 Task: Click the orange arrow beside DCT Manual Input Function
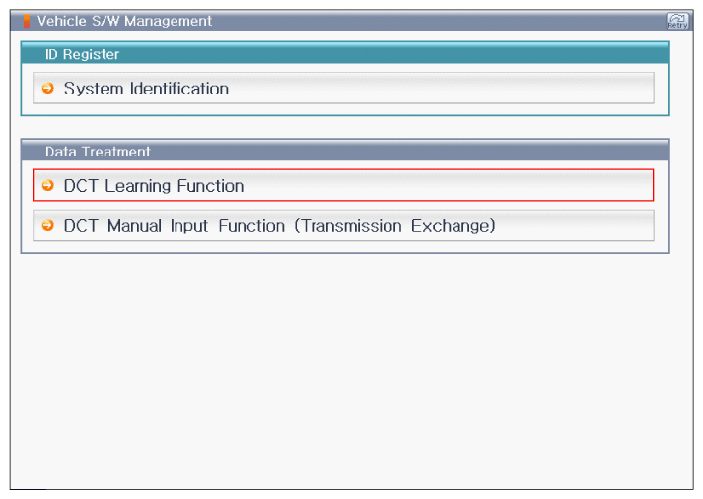tap(48, 225)
